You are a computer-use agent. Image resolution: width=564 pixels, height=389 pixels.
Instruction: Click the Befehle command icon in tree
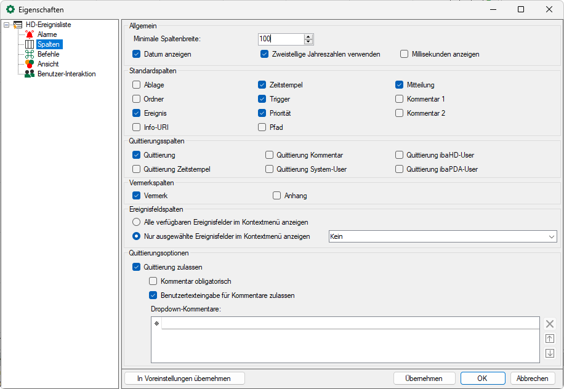[30, 54]
